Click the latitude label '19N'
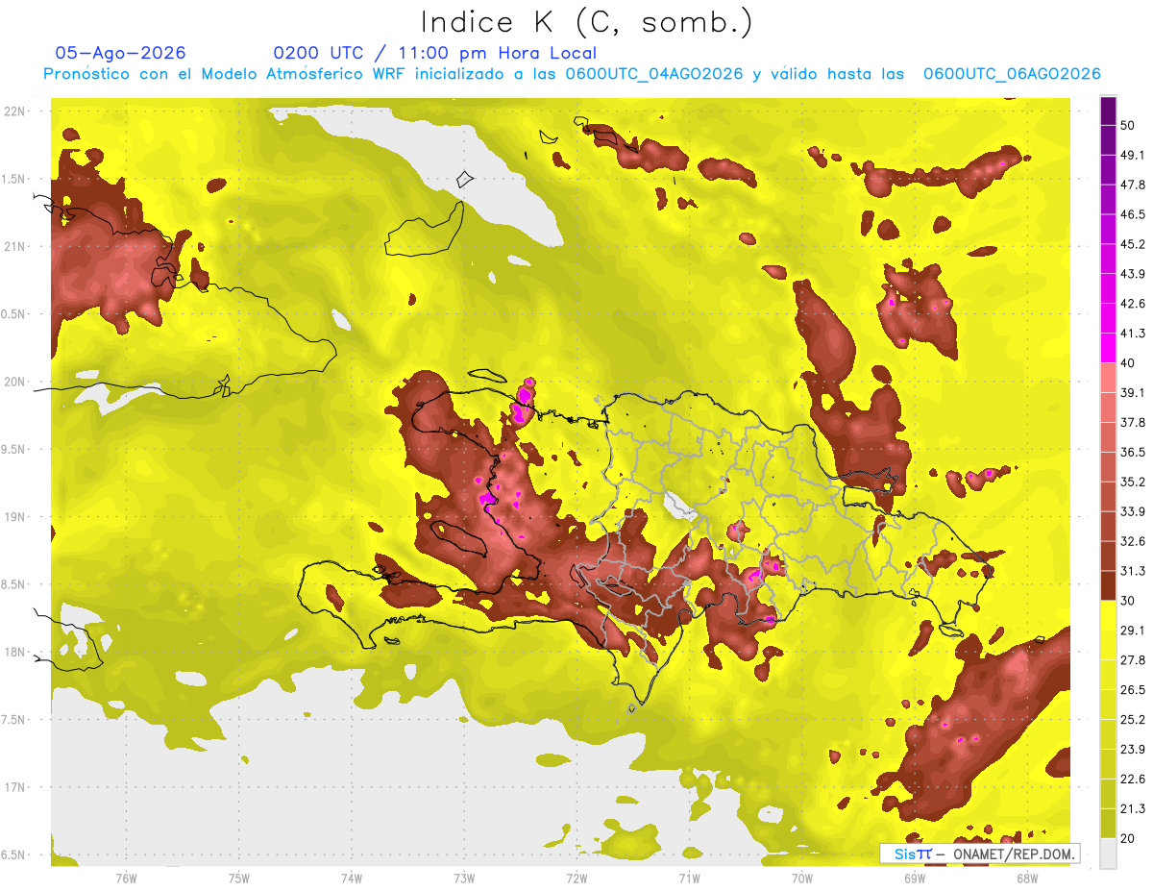The width and height of the screenshot is (1153, 891). click(x=15, y=516)
